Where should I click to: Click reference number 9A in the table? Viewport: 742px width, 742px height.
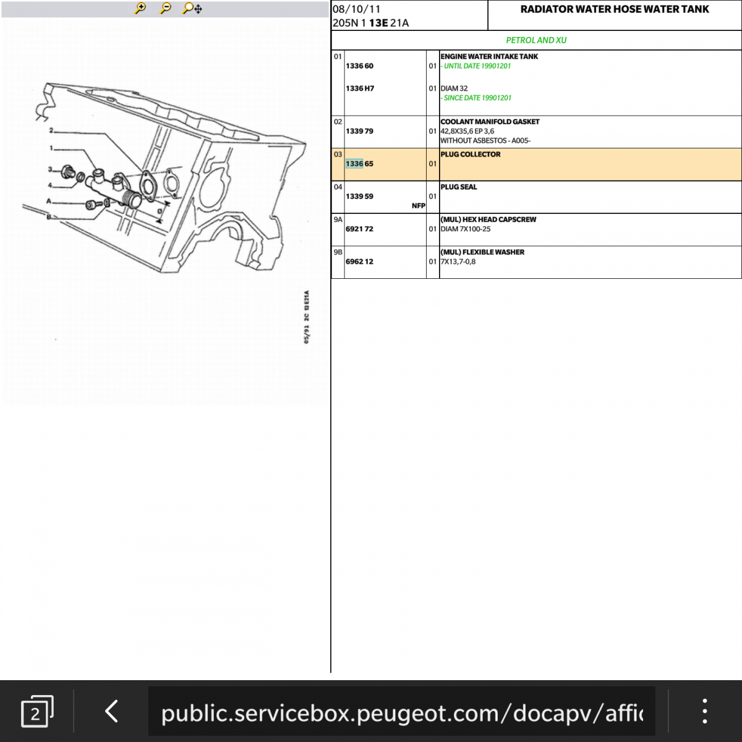pos(338,220)
